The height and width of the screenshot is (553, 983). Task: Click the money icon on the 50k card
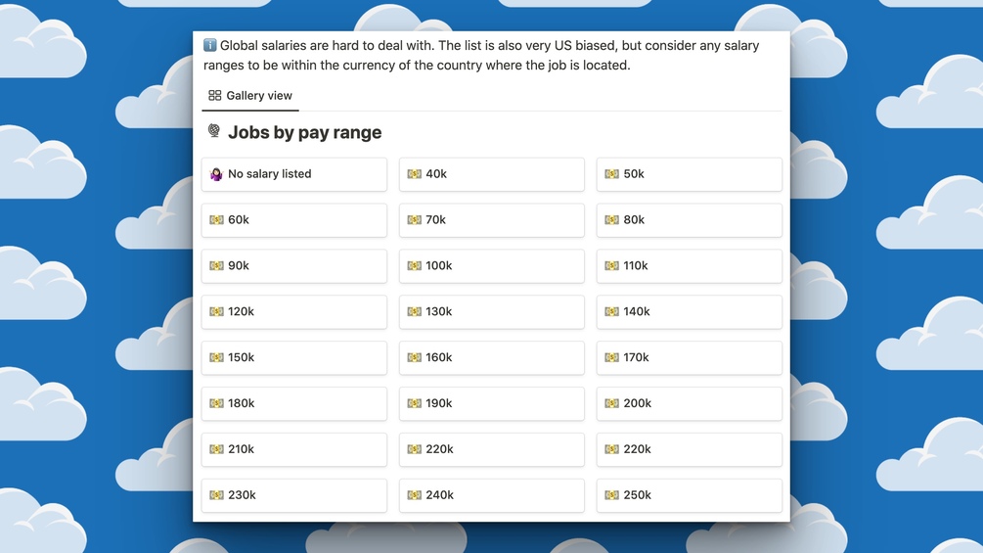tap(611, 174)
